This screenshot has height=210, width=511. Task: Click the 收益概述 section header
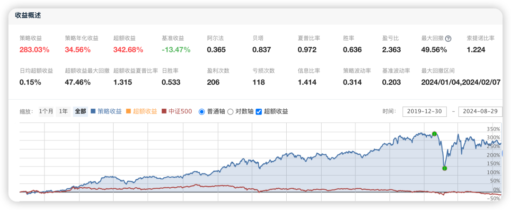[x=28, y=15]
